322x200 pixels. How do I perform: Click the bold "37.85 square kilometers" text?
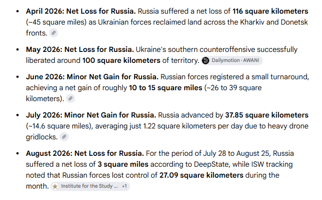(x=267, y=115)
